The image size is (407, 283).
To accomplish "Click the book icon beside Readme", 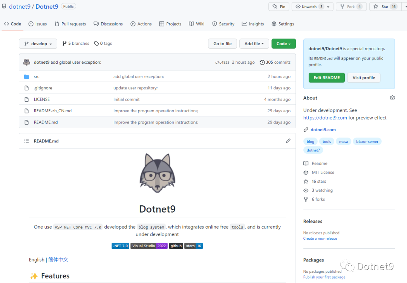I will click(306, 163).
